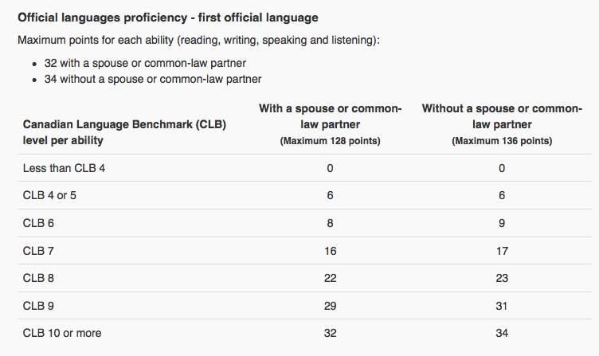The height and width of the screenshot is (356, 599).
Task: Select the 'Less than CLB 4' row label
Action: pos(64,168)
